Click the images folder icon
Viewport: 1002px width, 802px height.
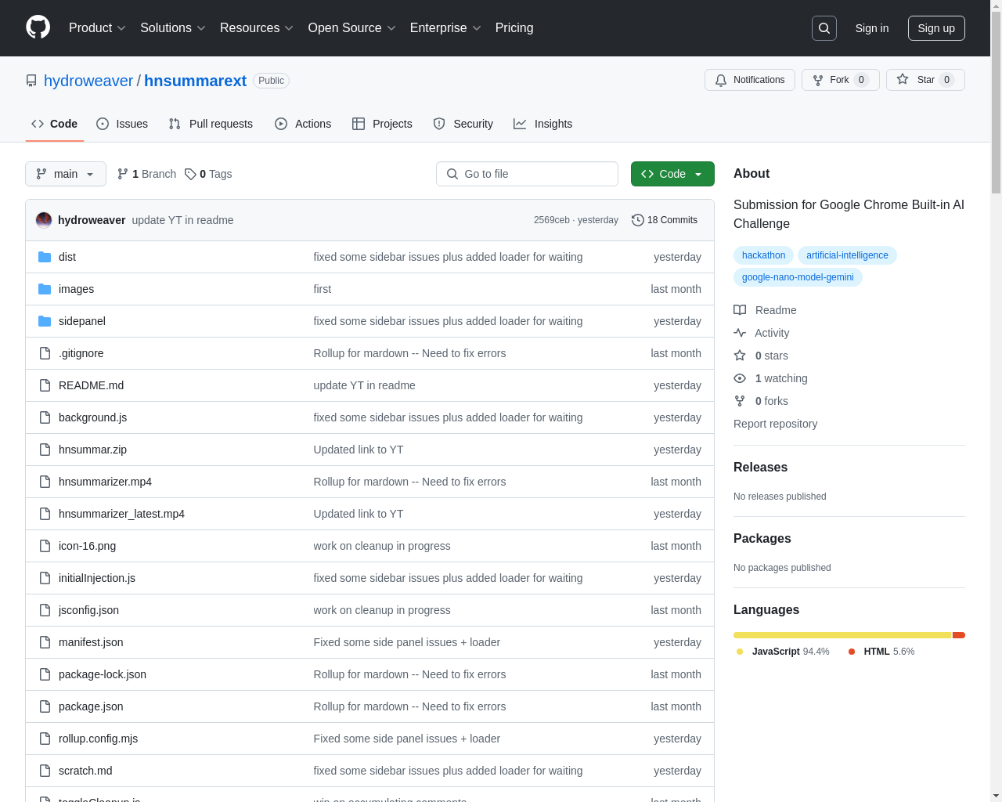[x=45, y=289]
